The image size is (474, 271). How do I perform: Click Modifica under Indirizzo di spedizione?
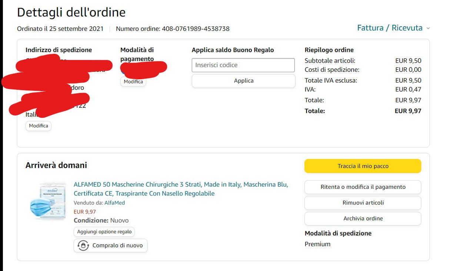click(x=39, y=126)
